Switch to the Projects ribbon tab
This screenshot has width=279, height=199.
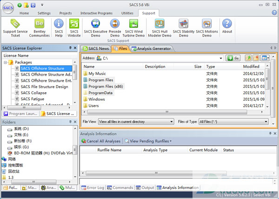pos(66,13)
